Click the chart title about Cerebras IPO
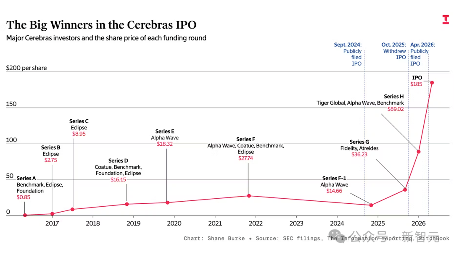This screenshot has height=255, width=454. [101, 25]
